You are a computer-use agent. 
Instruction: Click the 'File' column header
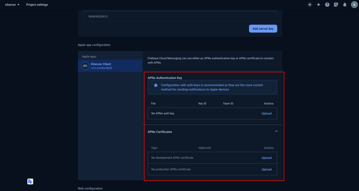pyautogui.click(x=154, y=103)
